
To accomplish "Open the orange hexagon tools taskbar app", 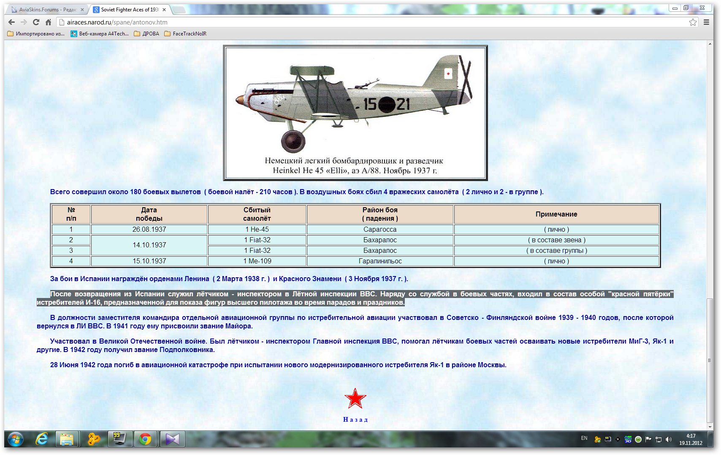I will (93, 439).
